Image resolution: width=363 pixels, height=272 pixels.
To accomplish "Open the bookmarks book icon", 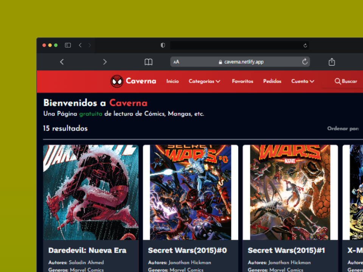I will pyautogui.click(x=148, y=62).
